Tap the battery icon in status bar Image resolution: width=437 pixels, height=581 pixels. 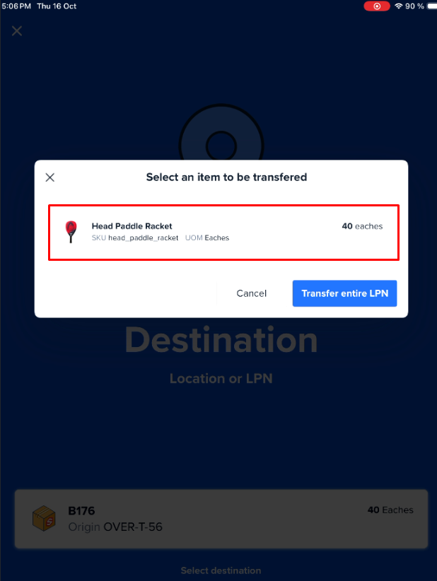coord(432,6)
